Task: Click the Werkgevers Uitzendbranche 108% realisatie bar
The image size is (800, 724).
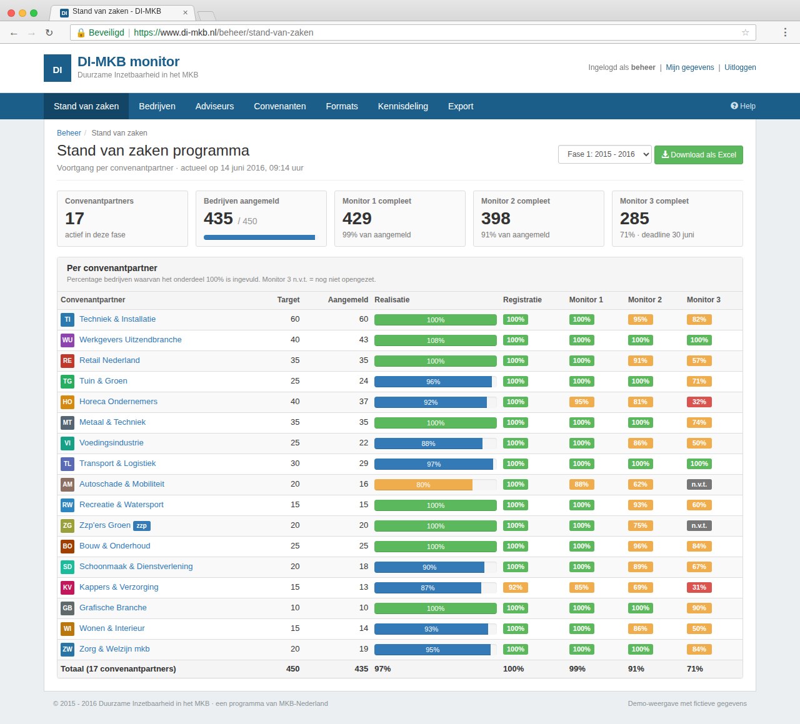Action: (x=436, y=340)
